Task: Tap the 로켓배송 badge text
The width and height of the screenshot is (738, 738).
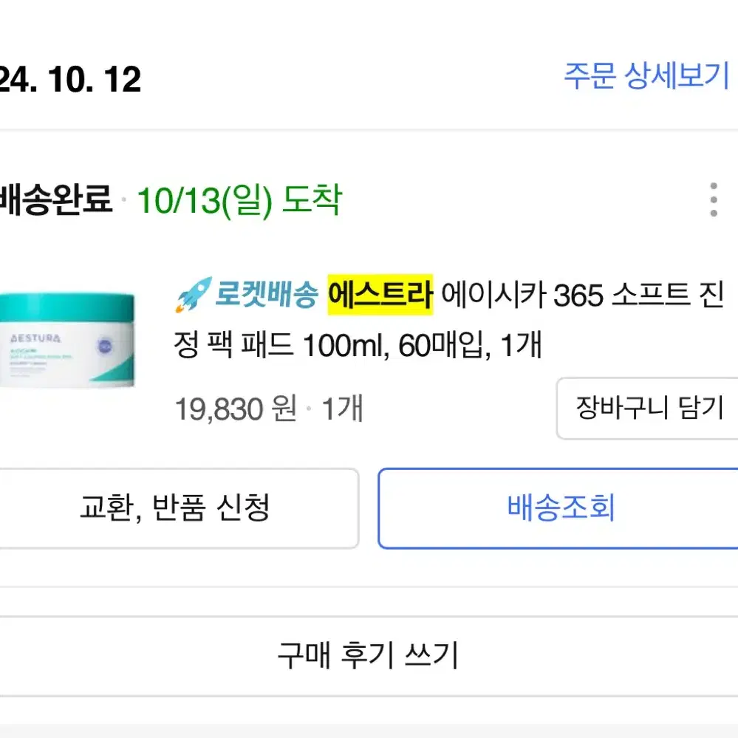Action: coord(267,295)
